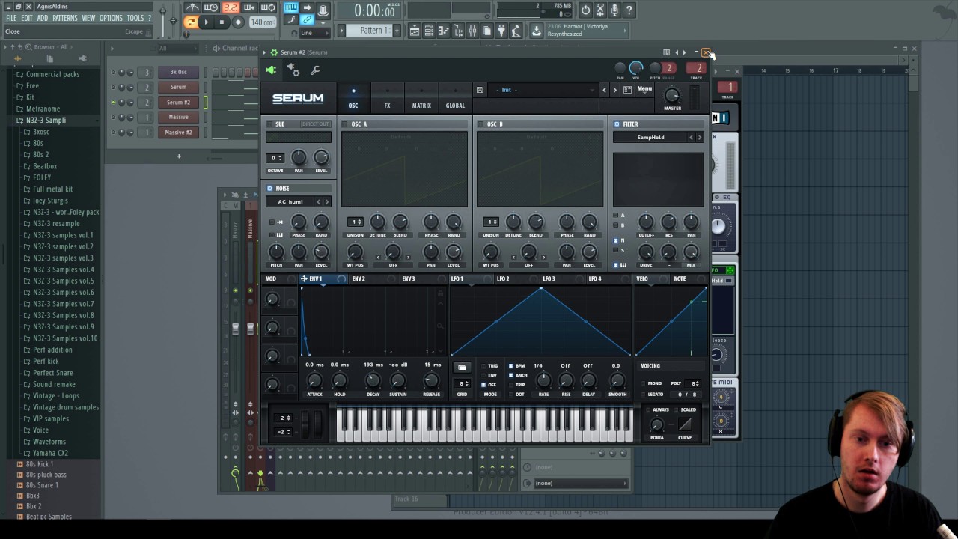Disable the FILTER power switch
The image size is (958, 539).
click(617, 124)
